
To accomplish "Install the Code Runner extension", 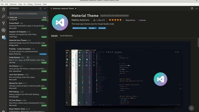I will click(x=44, y=63).
